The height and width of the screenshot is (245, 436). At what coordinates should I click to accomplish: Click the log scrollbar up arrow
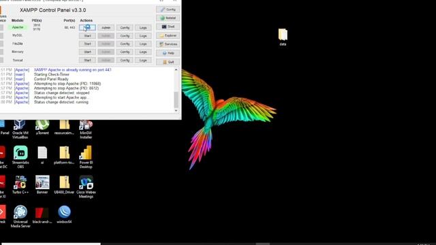[x=176, y=70]
